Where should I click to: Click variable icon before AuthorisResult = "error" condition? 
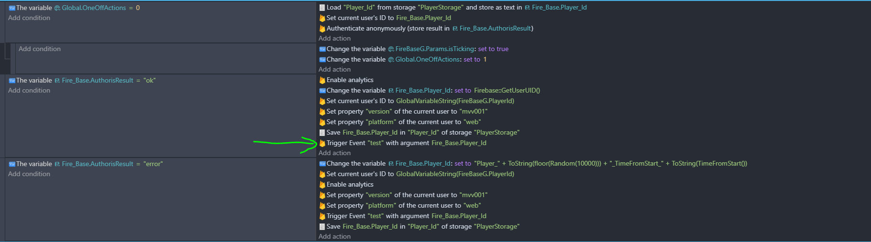[x=12, y=164]
